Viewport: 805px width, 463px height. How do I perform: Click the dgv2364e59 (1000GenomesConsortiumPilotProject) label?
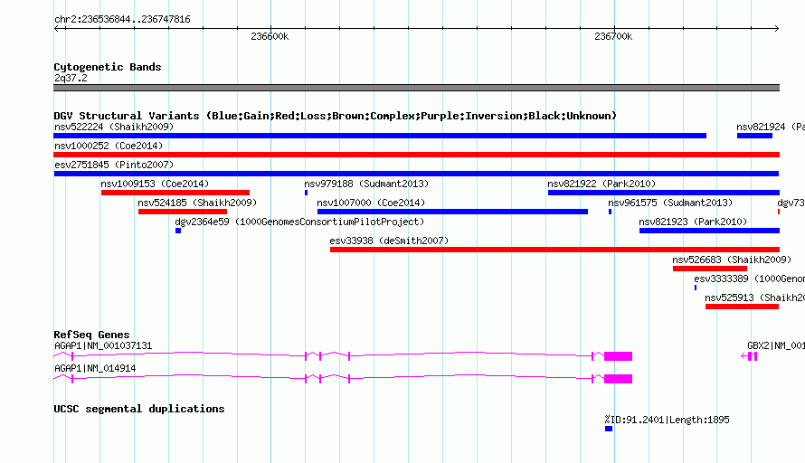pos(299,222)
